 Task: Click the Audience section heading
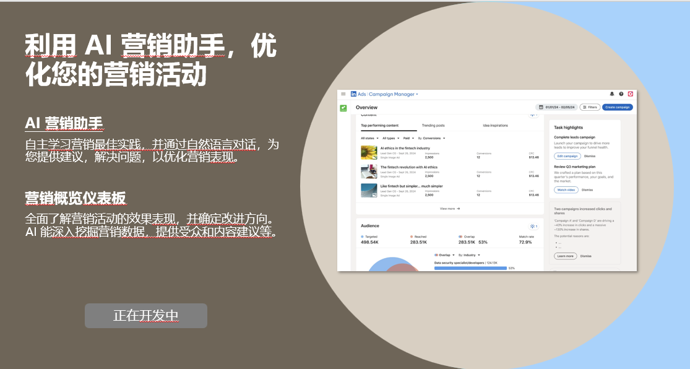pyautogui.click(x=369, y=225)
